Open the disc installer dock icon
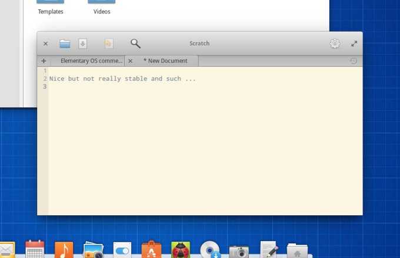Screen dimensions: 400x258 point(210,250)
